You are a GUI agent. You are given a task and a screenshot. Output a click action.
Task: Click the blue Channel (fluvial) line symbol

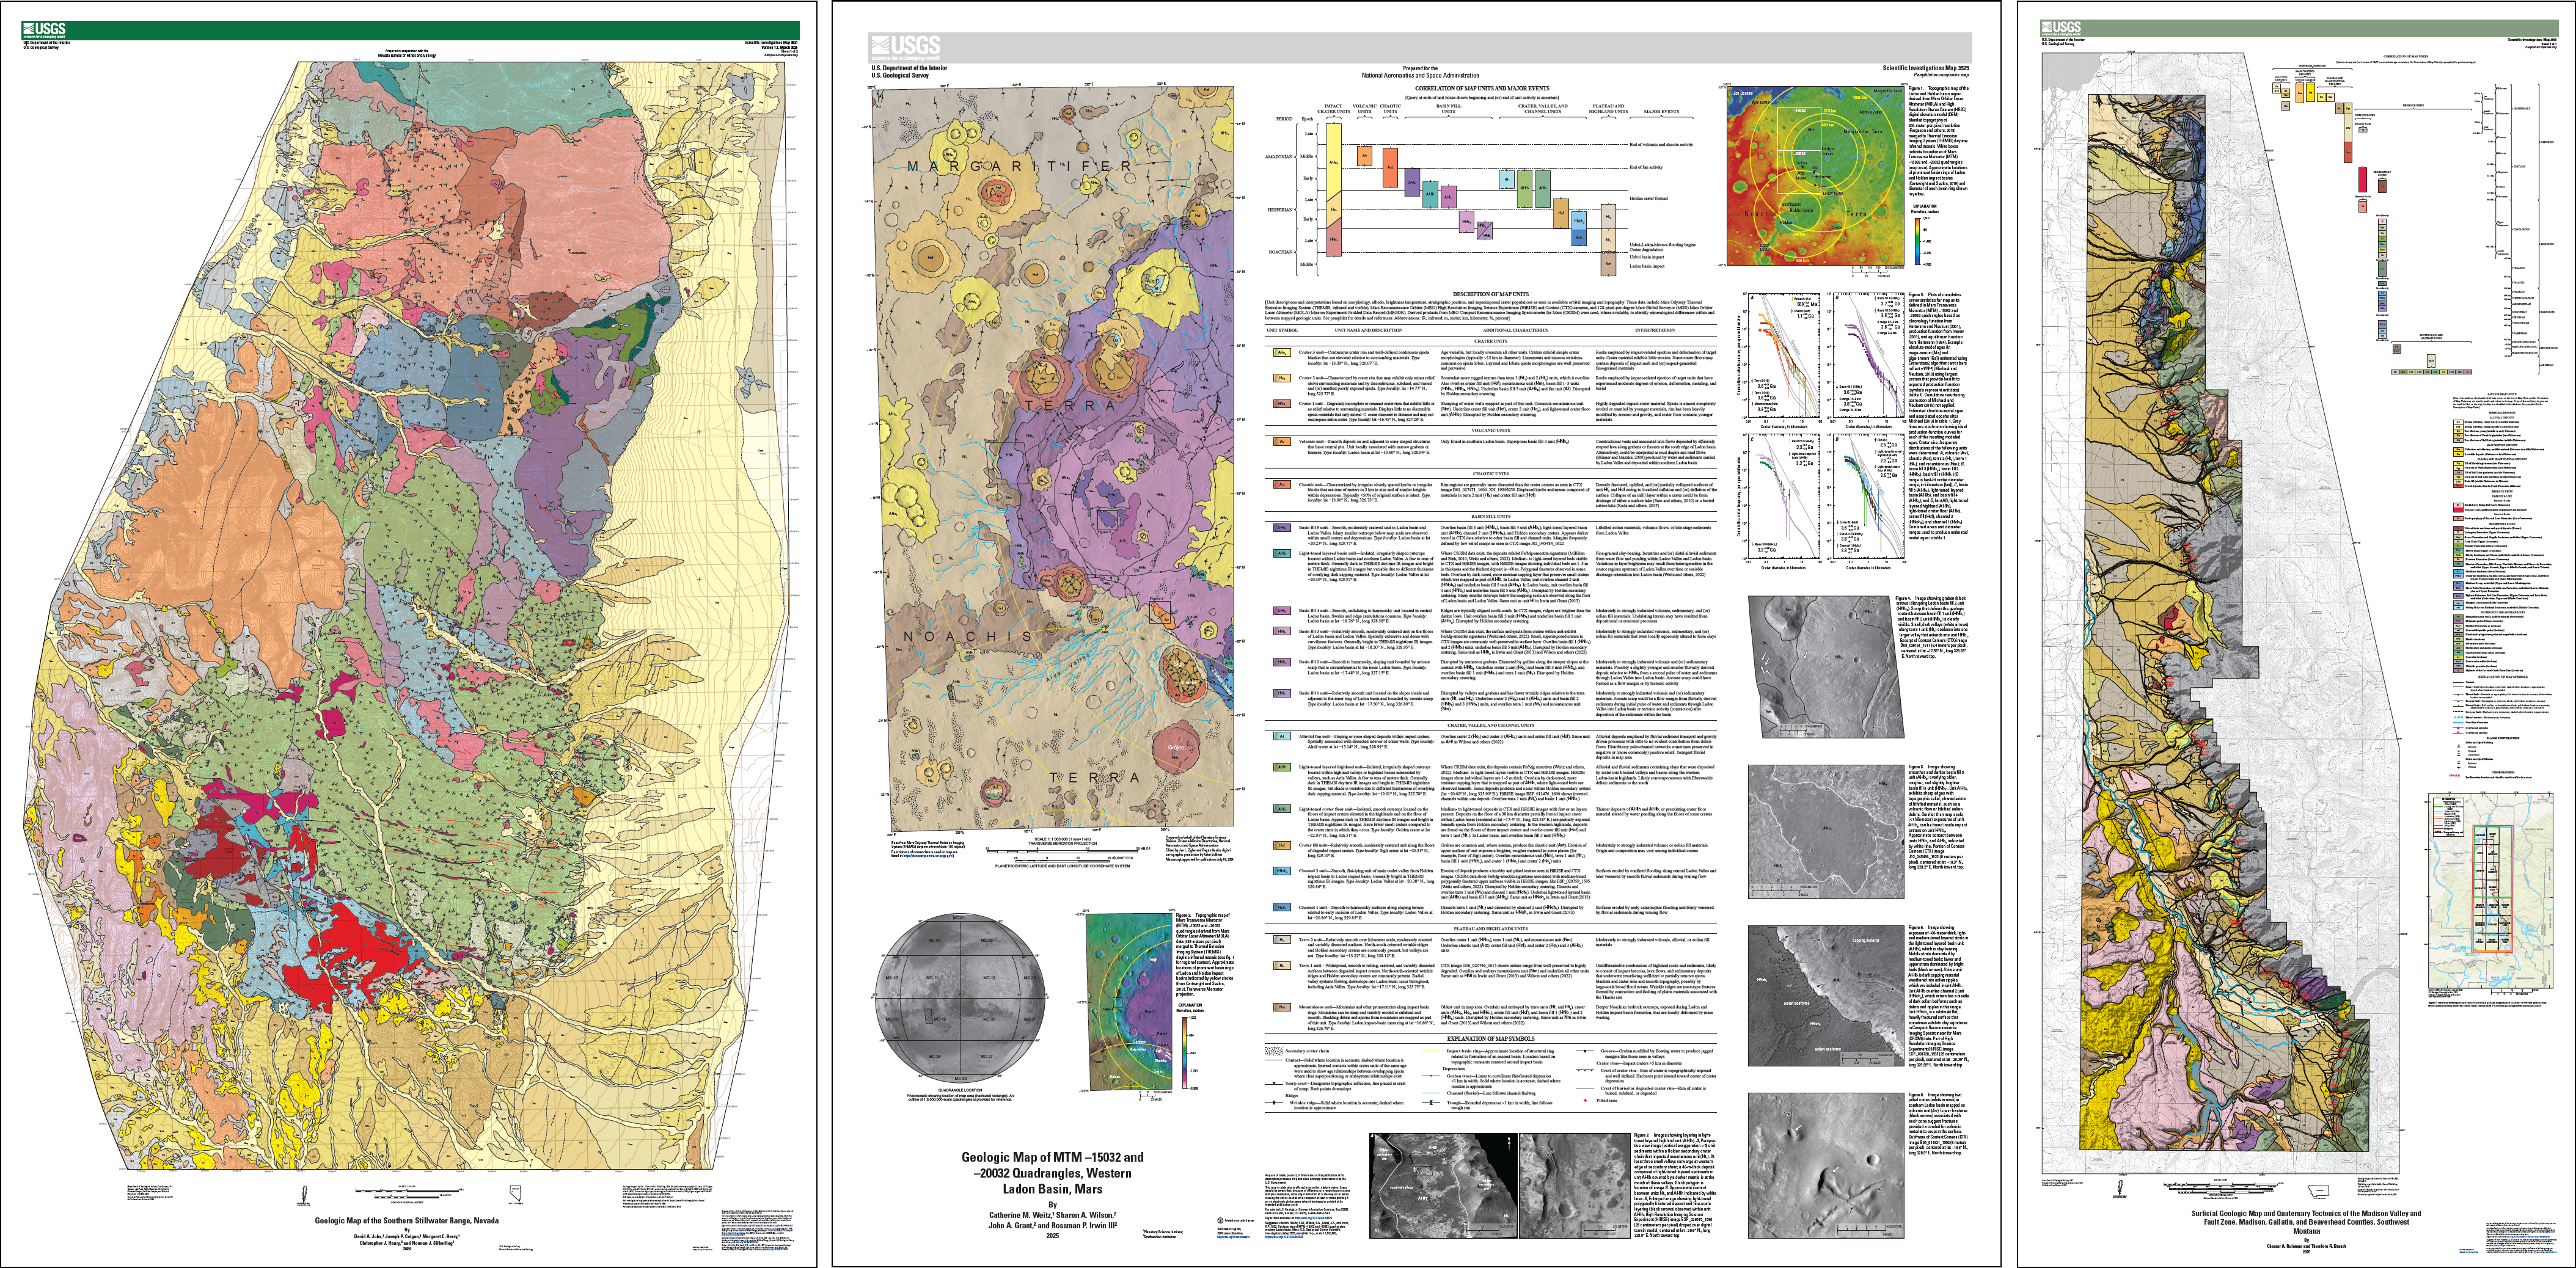pyautogui.click(x=1431, y=1093)
